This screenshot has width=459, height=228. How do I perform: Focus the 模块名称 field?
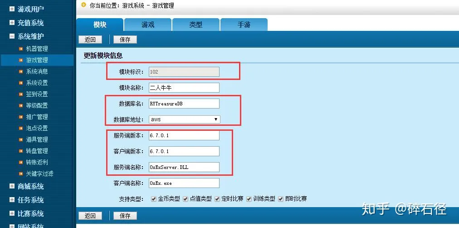[x=184, y=88]
